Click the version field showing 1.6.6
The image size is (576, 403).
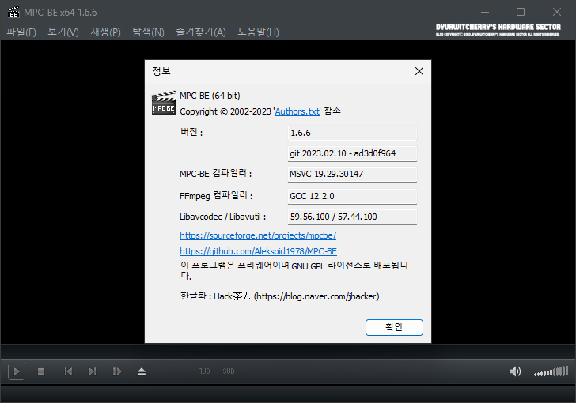pos(352,133)
